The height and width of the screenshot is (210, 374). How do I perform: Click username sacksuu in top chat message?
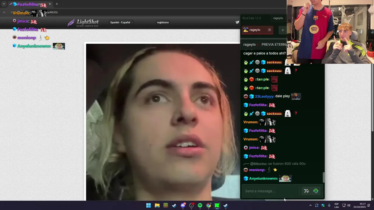pyautogui.click(x=274, y=62)
